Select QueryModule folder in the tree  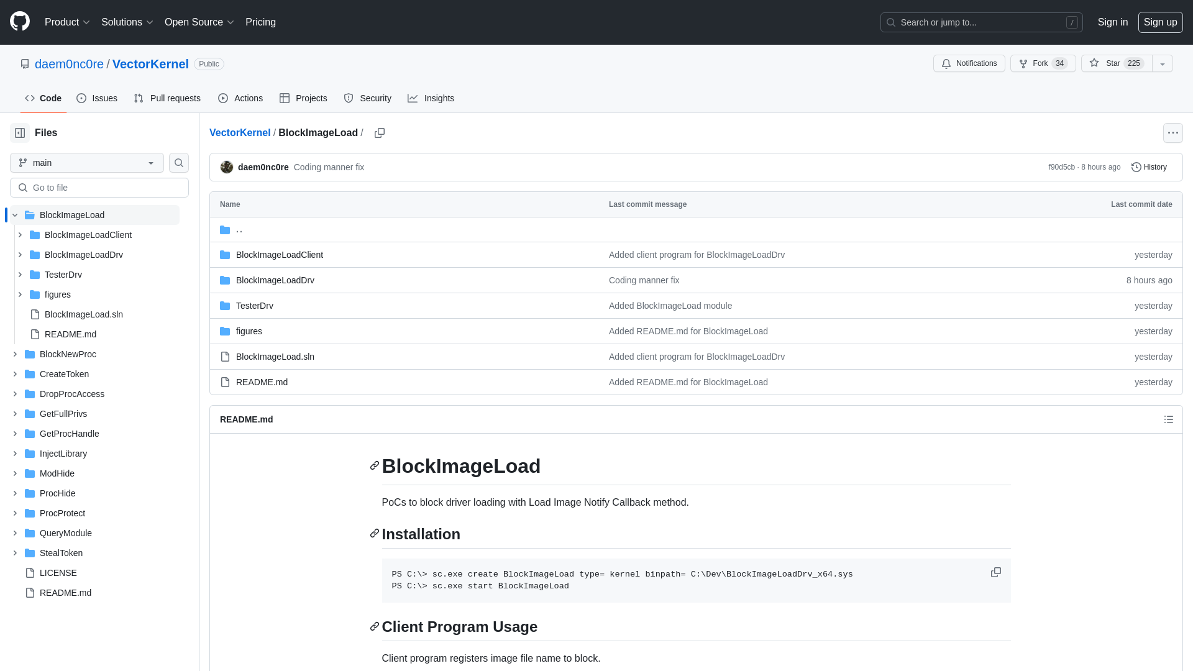click(x=66, y=533)
